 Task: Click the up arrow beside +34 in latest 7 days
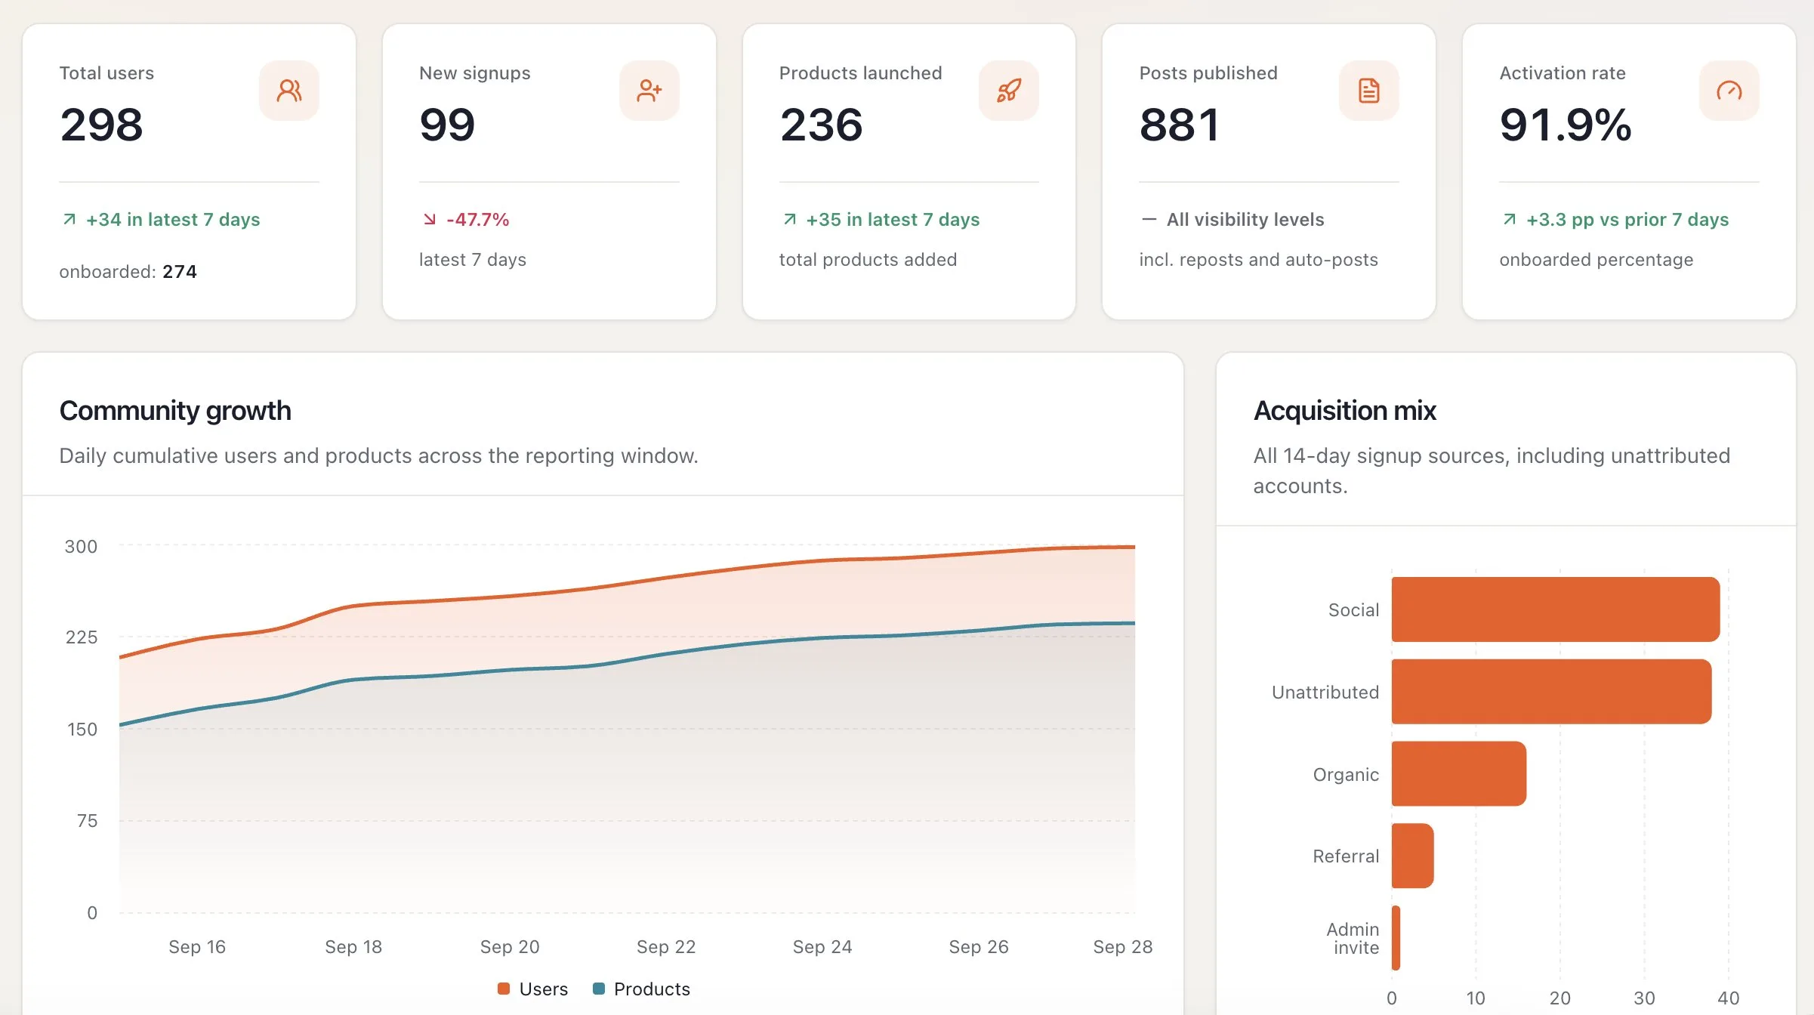pos(69,219)
